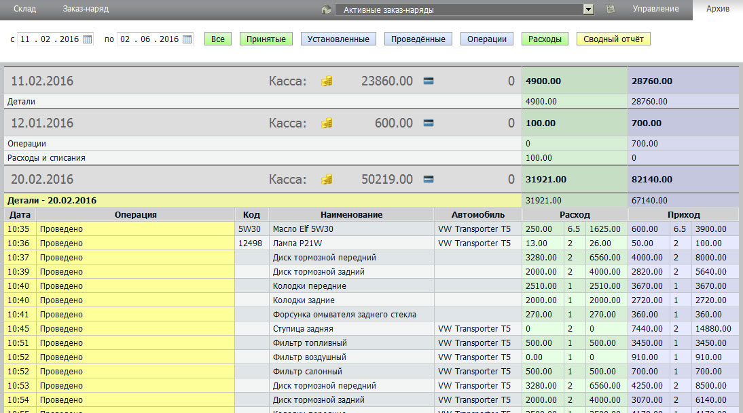Click the Дата column header
Image resolution: width=743 pixels, height=413 pixels.
pos(20,215)
